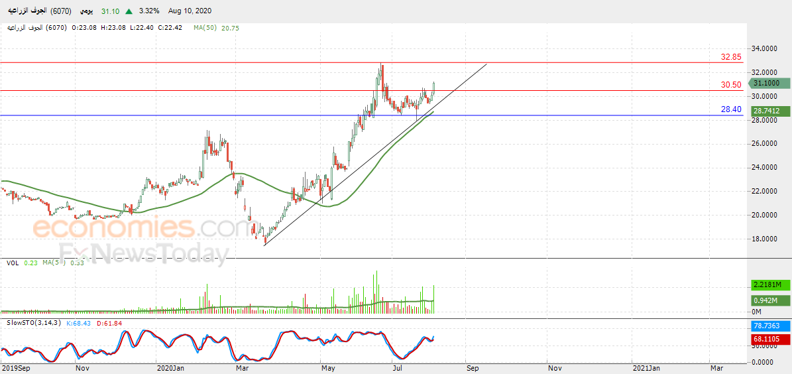Image resolution: width=792 pixels, height=374 pixels.
Task: Click the green up-arrow price change indicator
Action: [x=128, y=11]
